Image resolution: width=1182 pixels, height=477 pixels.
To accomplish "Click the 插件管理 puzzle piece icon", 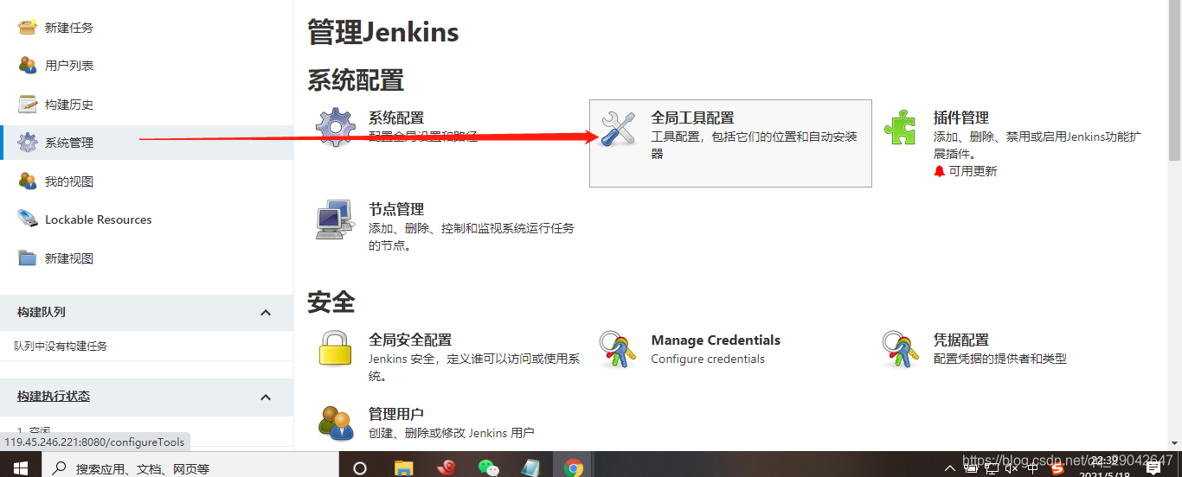I will click(900, 128).
